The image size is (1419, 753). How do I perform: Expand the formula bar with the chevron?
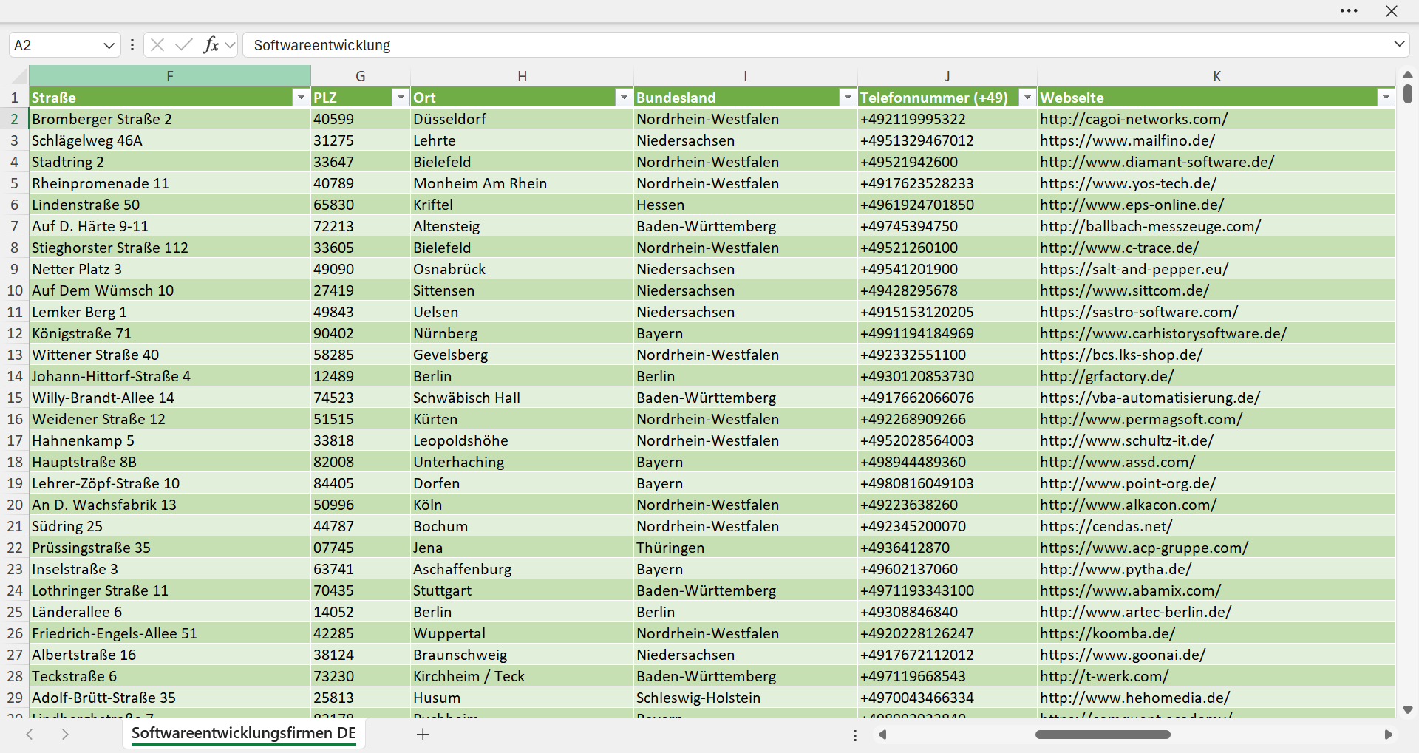pyautogui.click(x=1399, y=44)
